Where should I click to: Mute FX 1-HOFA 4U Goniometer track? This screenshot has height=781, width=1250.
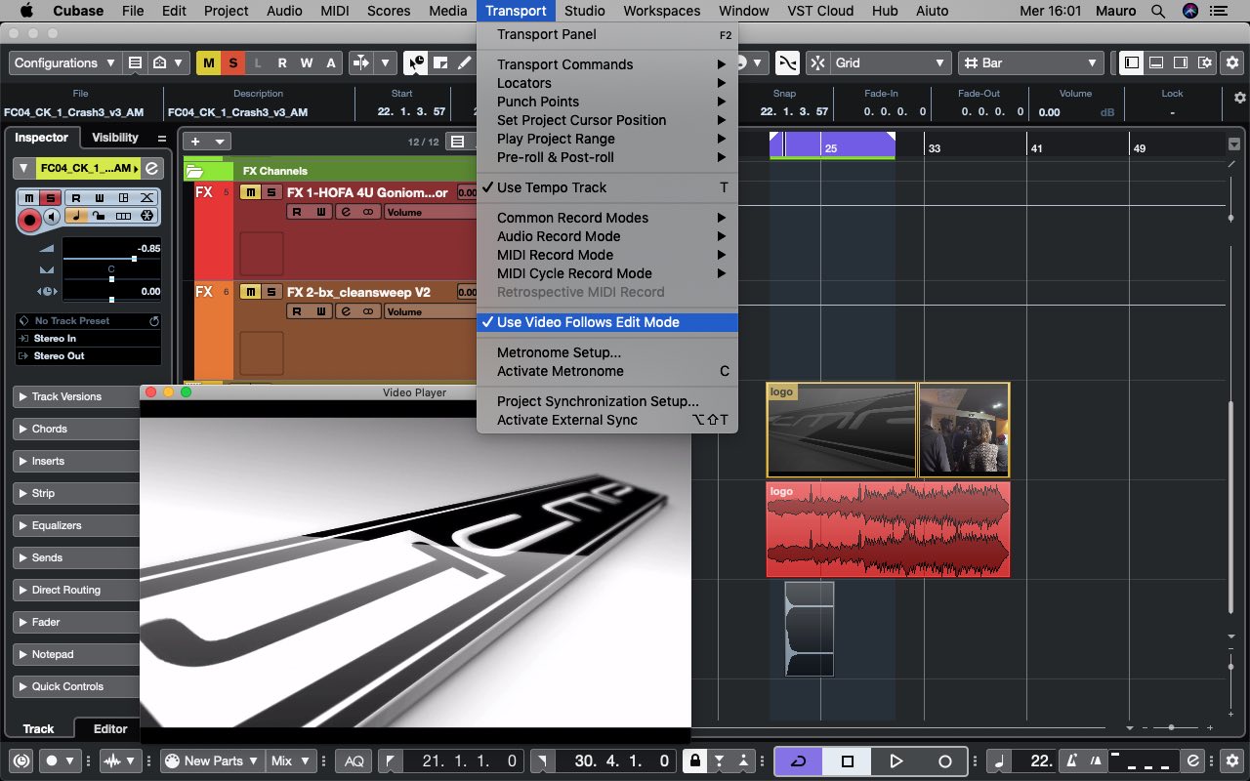pos(250,192)
